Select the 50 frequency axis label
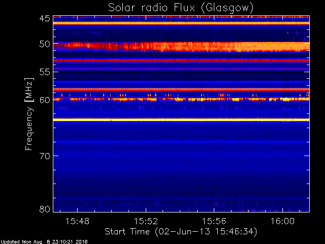 45,44
